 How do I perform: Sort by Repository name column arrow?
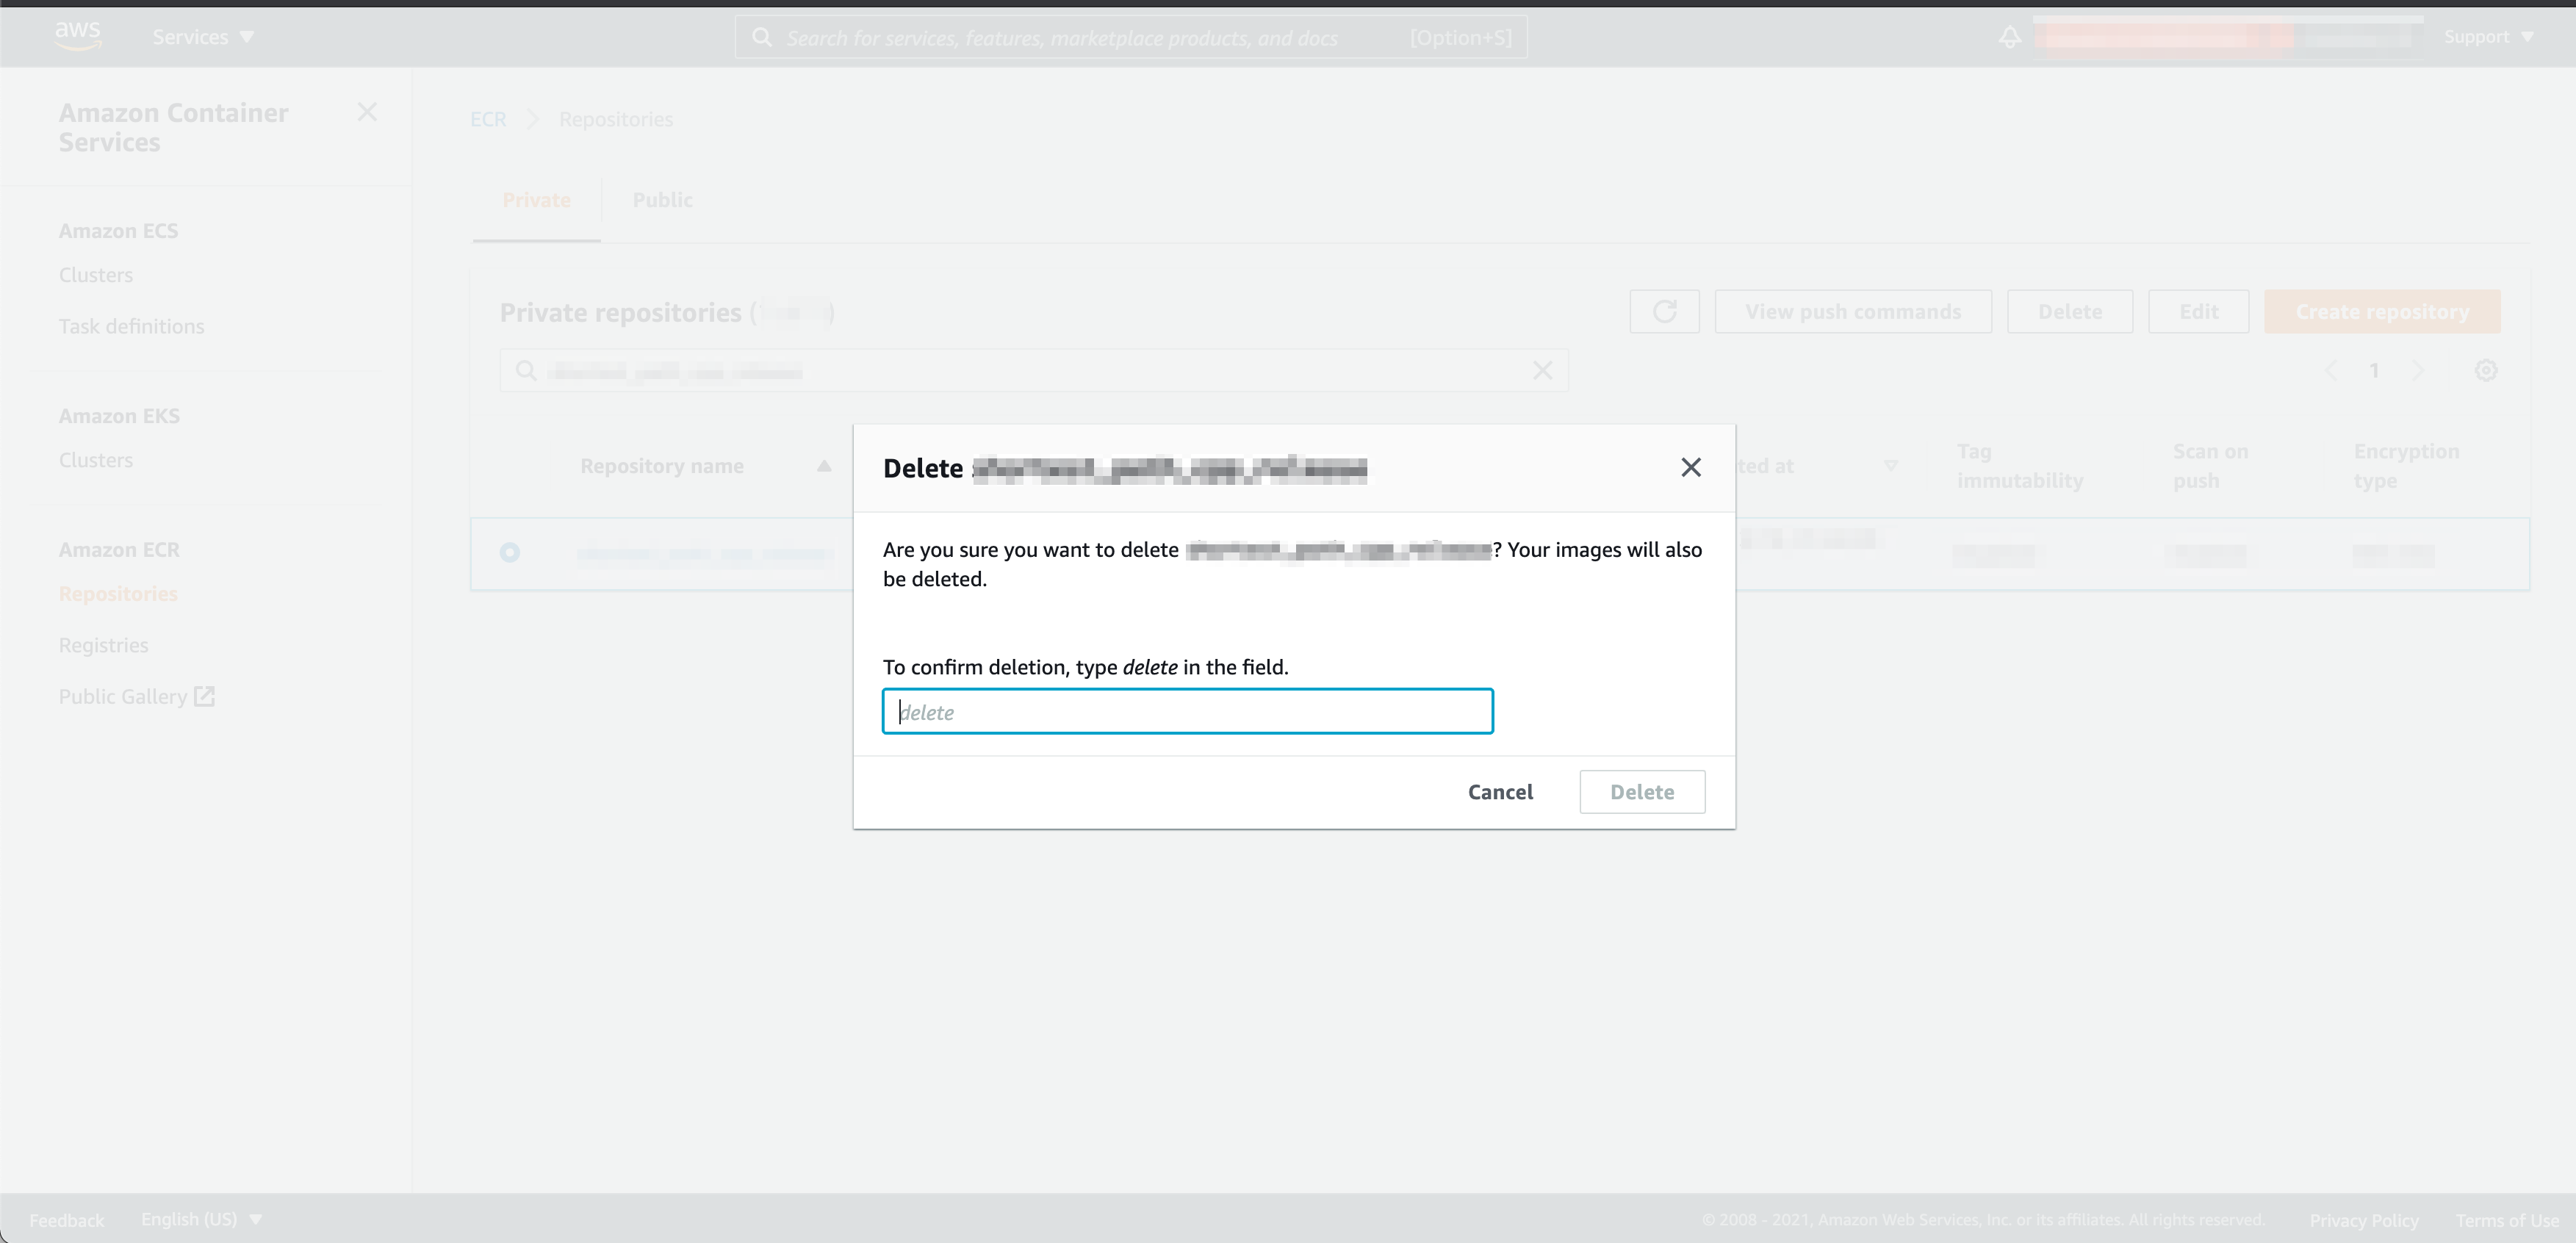824,466
